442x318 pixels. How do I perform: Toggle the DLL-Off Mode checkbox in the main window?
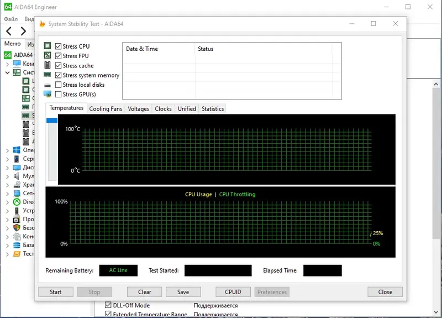[108, 305]
